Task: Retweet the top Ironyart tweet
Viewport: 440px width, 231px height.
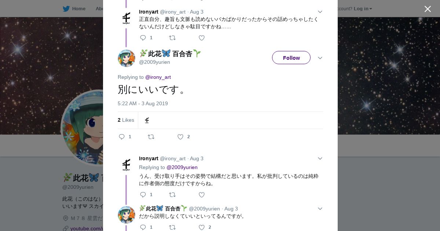Action: pyautogui.click(x=172, y=38)
